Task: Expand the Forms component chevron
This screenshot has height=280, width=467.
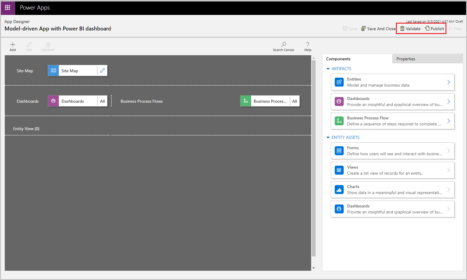Action: click(448, 151)
